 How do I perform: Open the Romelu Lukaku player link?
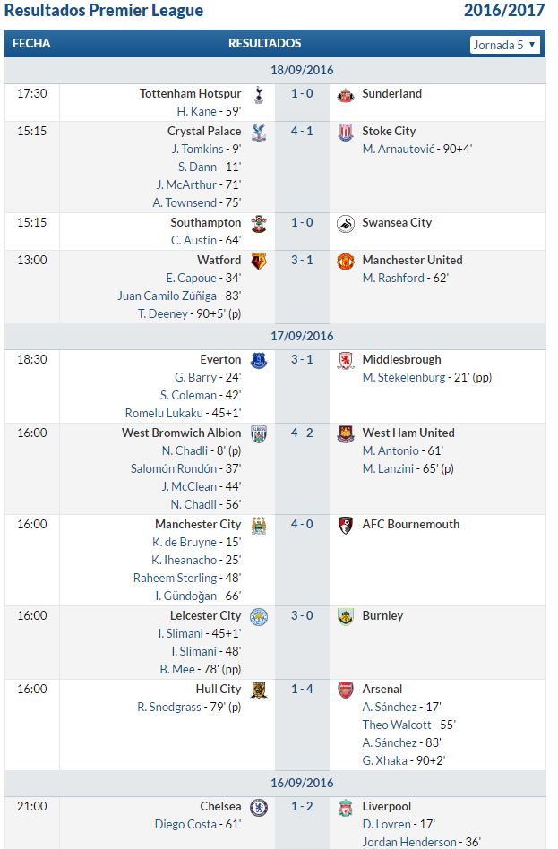[164, 413]
